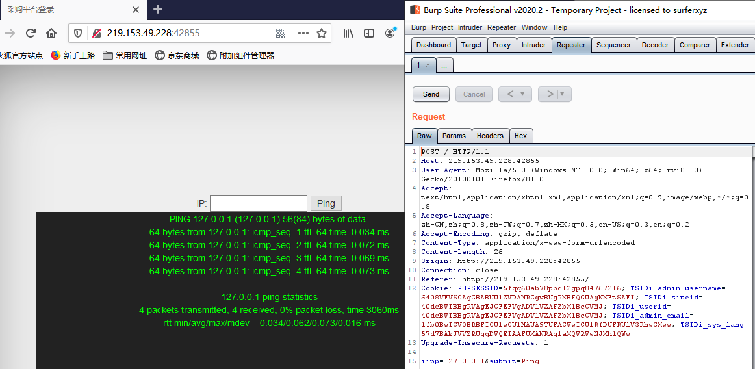
Task: Click the POST / HTTP/1.1 request line
Action: 455,152
